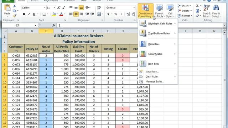Toggle Align Text Right

pos(81,14)
